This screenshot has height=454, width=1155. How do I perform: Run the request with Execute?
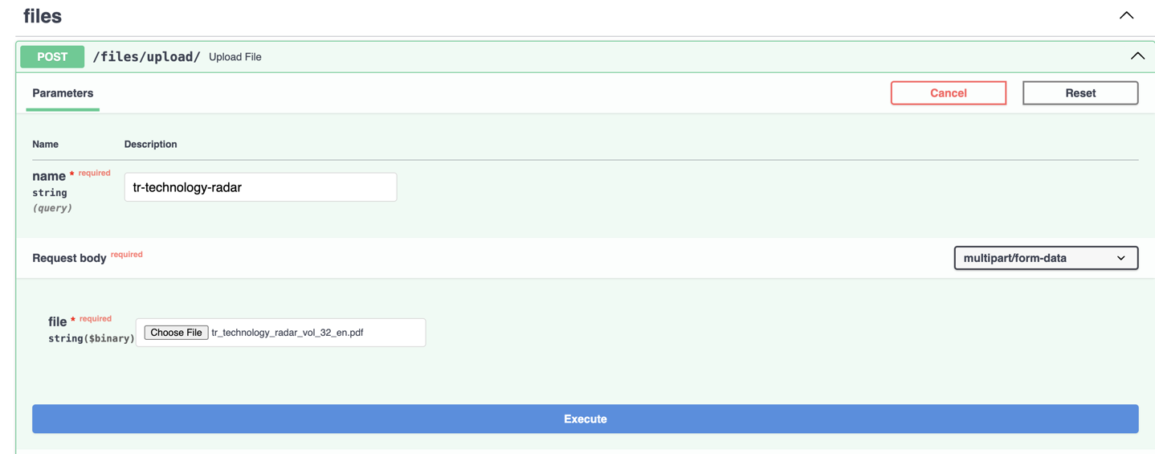[x=585, y=419]
